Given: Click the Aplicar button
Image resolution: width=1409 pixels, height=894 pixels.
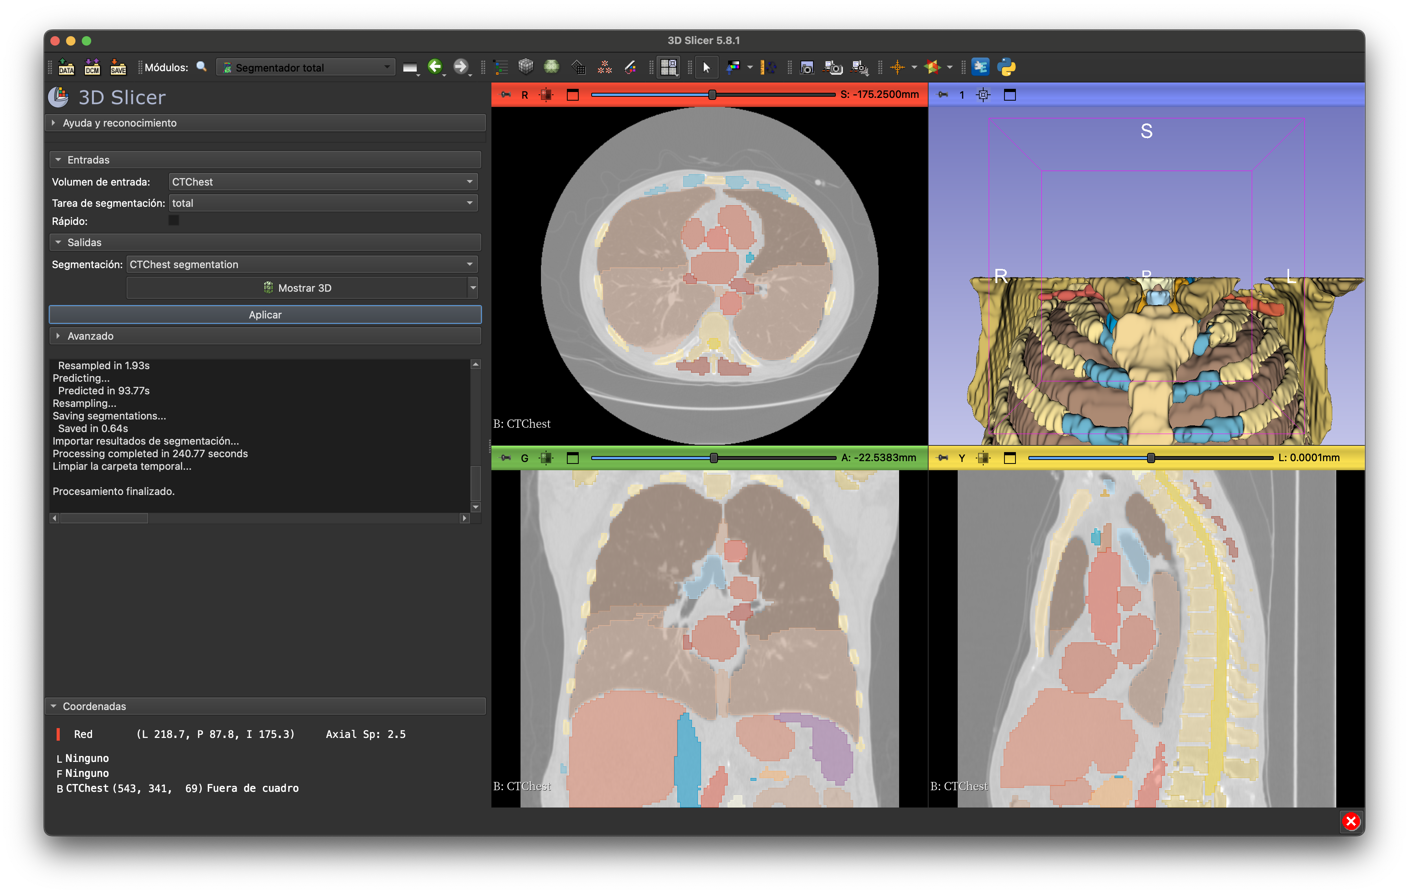Looking at the screenshot, I should point(265,315).
